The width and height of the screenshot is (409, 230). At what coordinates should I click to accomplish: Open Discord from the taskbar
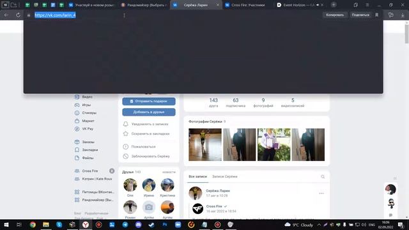coord(138,224)
